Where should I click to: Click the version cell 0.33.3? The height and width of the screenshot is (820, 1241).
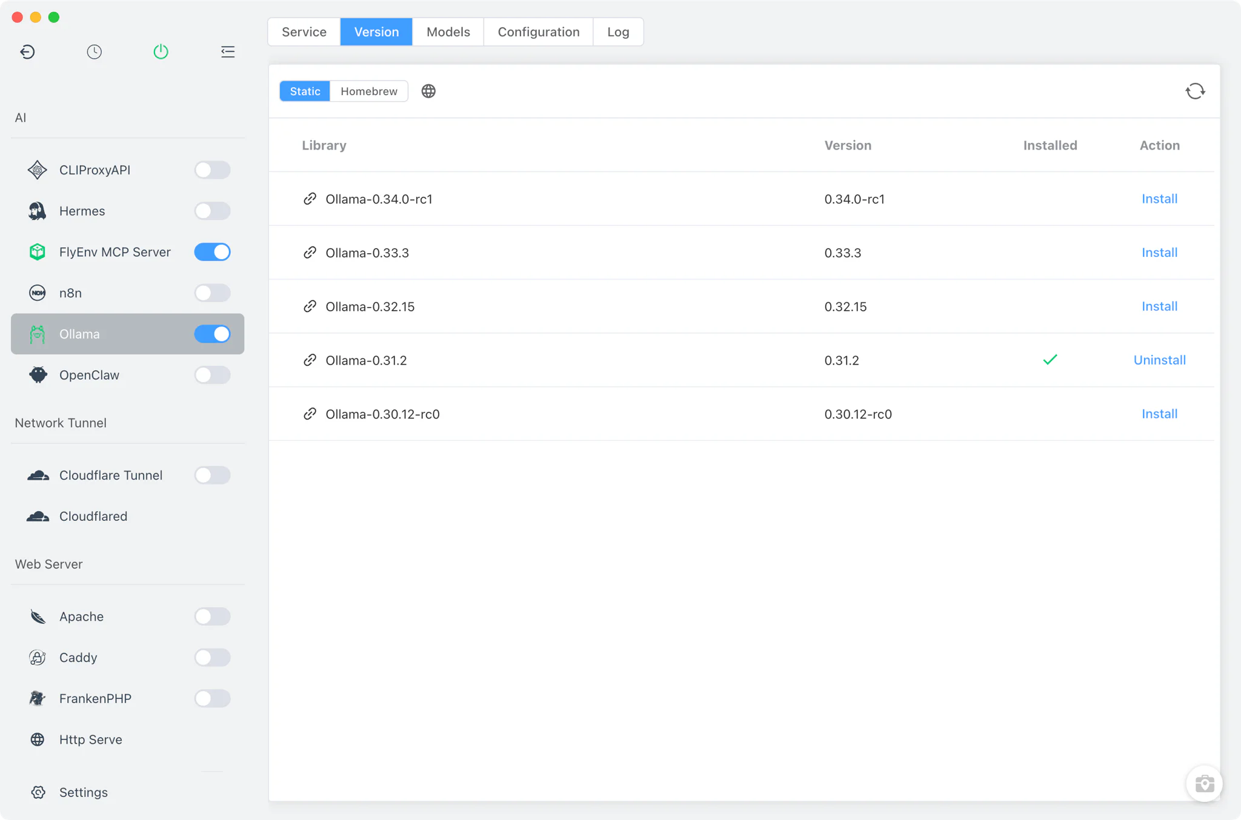(x=842, y=253)
